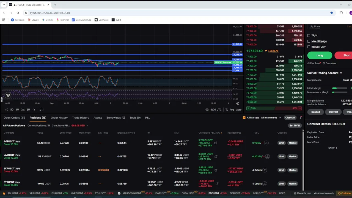Image resolution: width=352 pixels, height=198 pixels.
Task: Click the green Long button
Action: pos(320,55)
